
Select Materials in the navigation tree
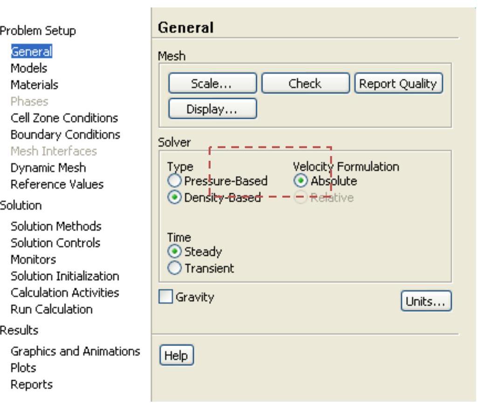click(34, 85)
